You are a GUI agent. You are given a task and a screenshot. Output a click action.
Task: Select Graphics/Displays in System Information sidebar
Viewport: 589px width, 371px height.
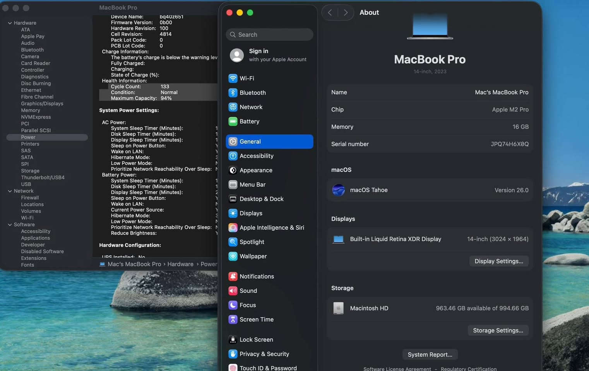[42, 104]
